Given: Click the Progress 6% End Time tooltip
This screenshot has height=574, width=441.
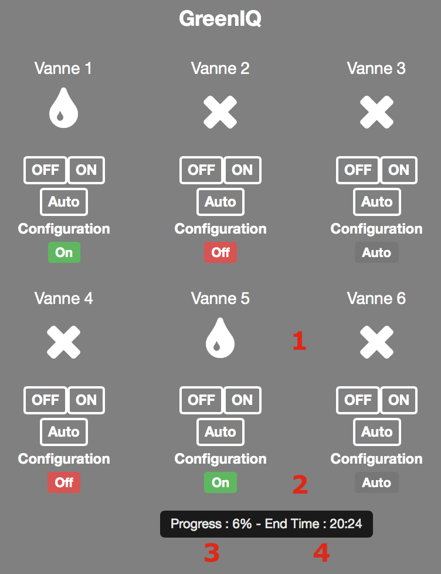Looking at the screenshot, I should (267, 524).
